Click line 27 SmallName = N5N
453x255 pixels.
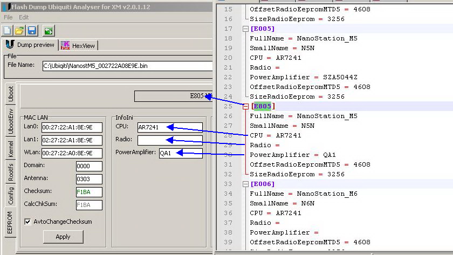(282, 126)
